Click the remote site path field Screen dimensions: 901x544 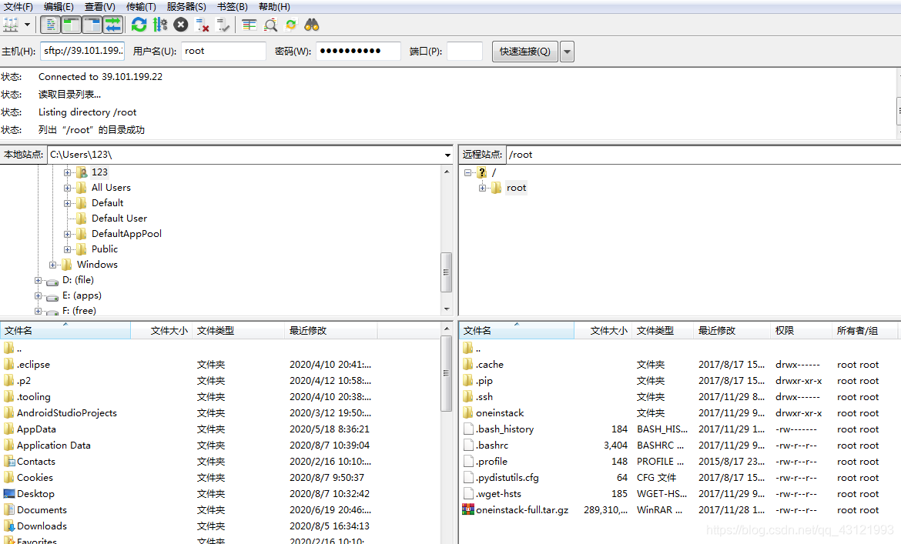(x=702, y=155)
